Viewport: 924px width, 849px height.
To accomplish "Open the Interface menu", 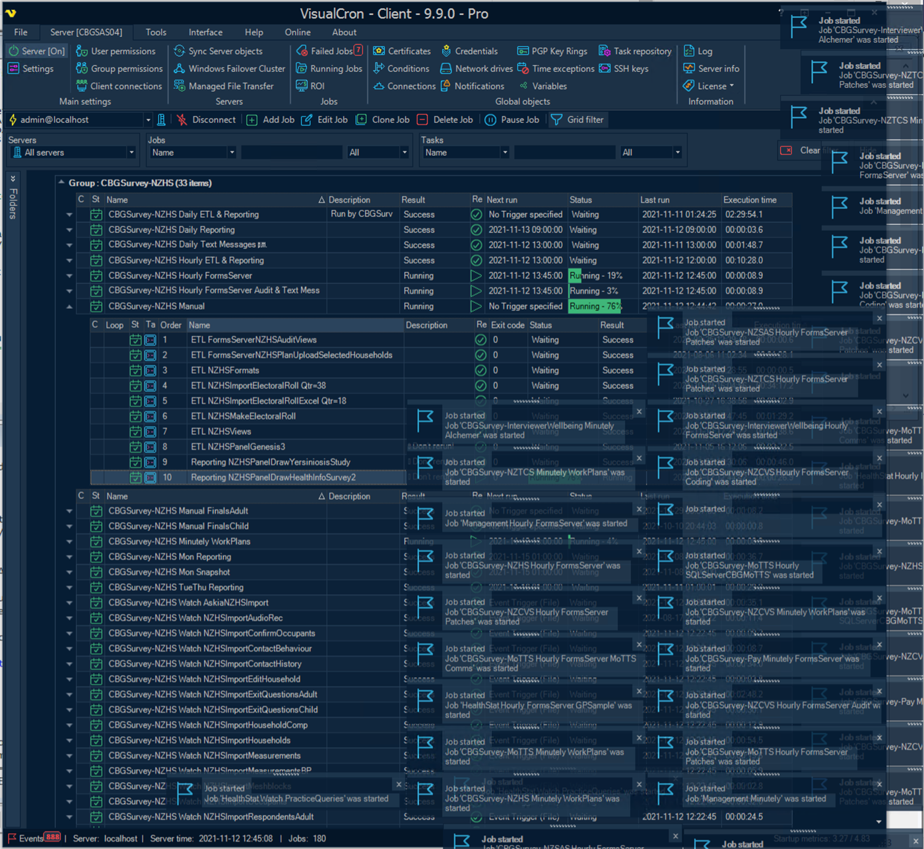I will pyautogui.click(x=205, y=32).
